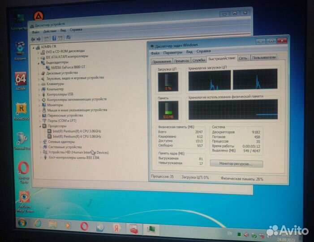Collapse the Процессоры node
Image resolution: width=314 pixels, height=242 pixels.
pyautogui.click(x=40, y=126)
